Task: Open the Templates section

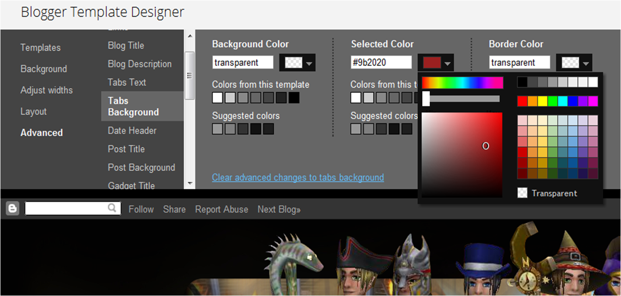Action: [x=40, y=48]
